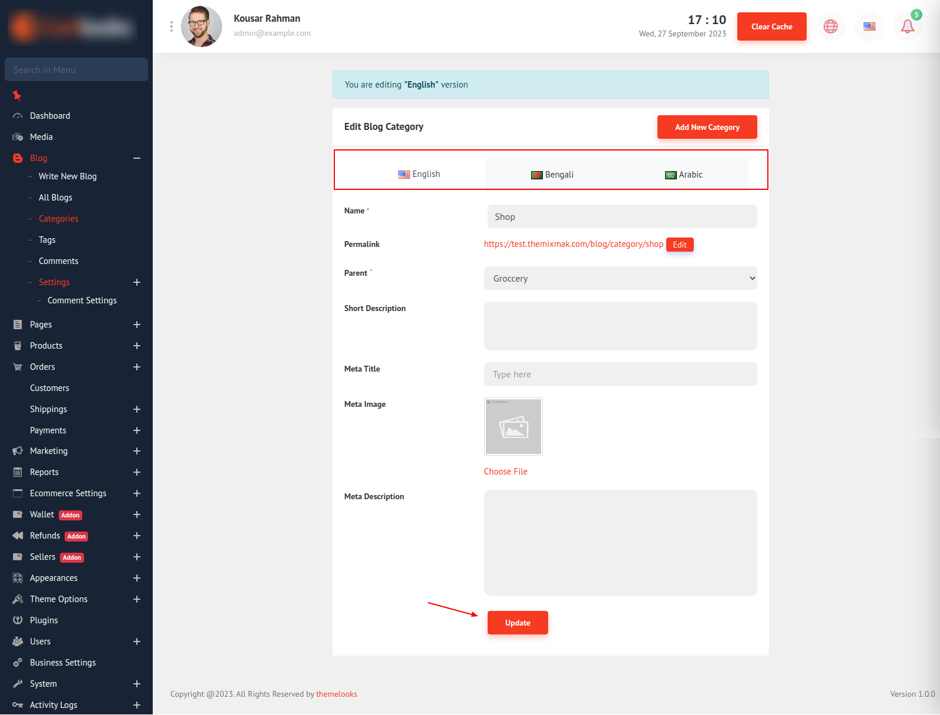940x715 pixels.
Task: Collapse the Blog menu section
Action: [x=137, y=158]
